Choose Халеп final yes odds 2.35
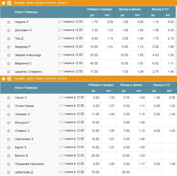 126,98
